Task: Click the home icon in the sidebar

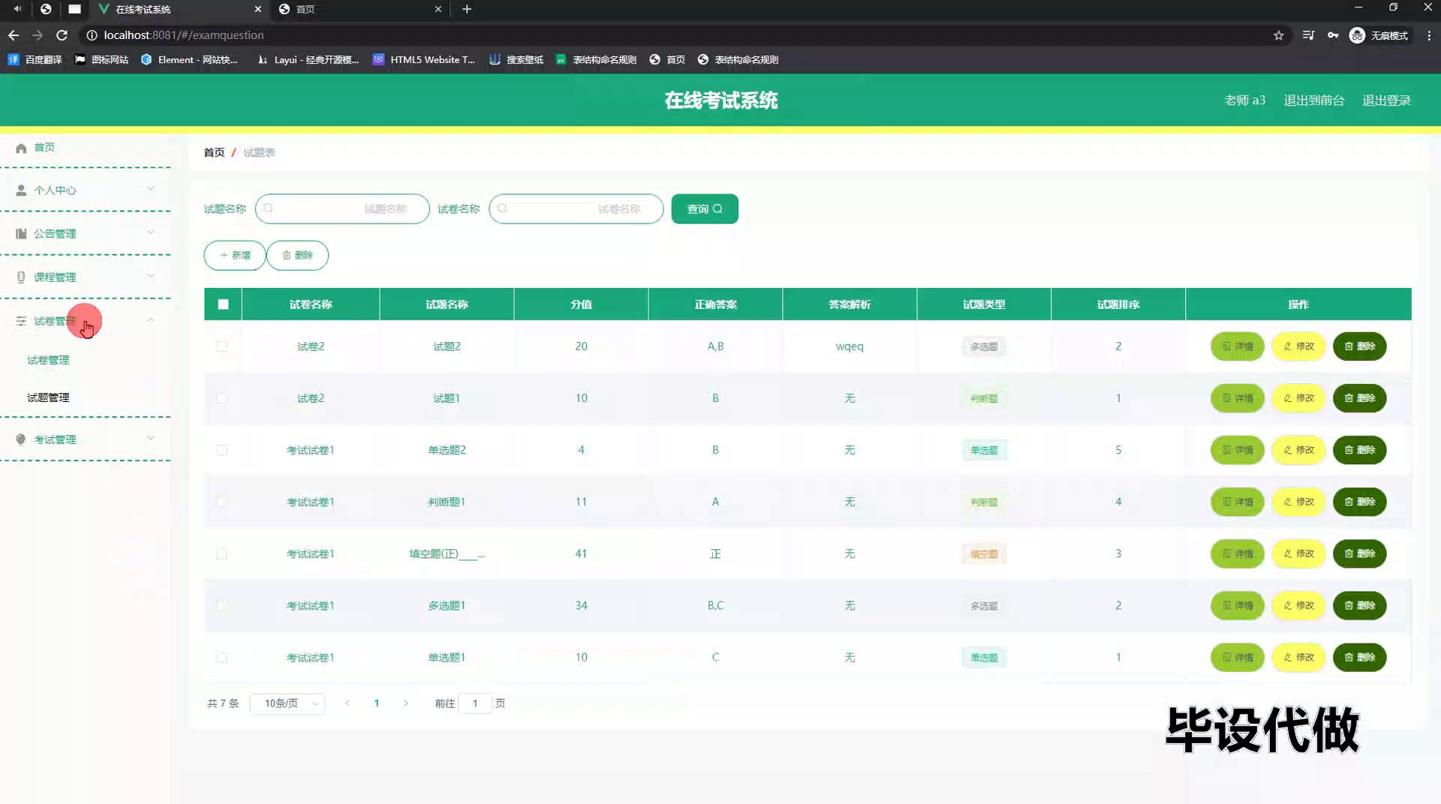Action: (21, 148)
